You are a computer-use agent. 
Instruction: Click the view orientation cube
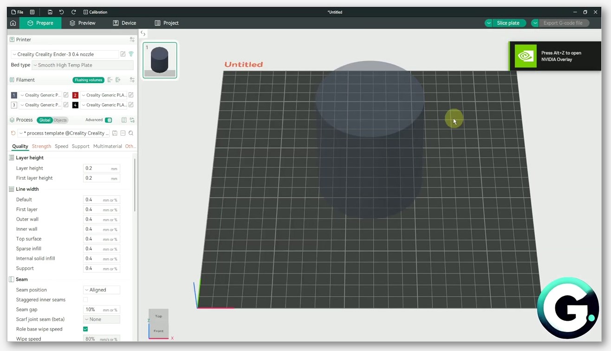(x=158, y=324)
